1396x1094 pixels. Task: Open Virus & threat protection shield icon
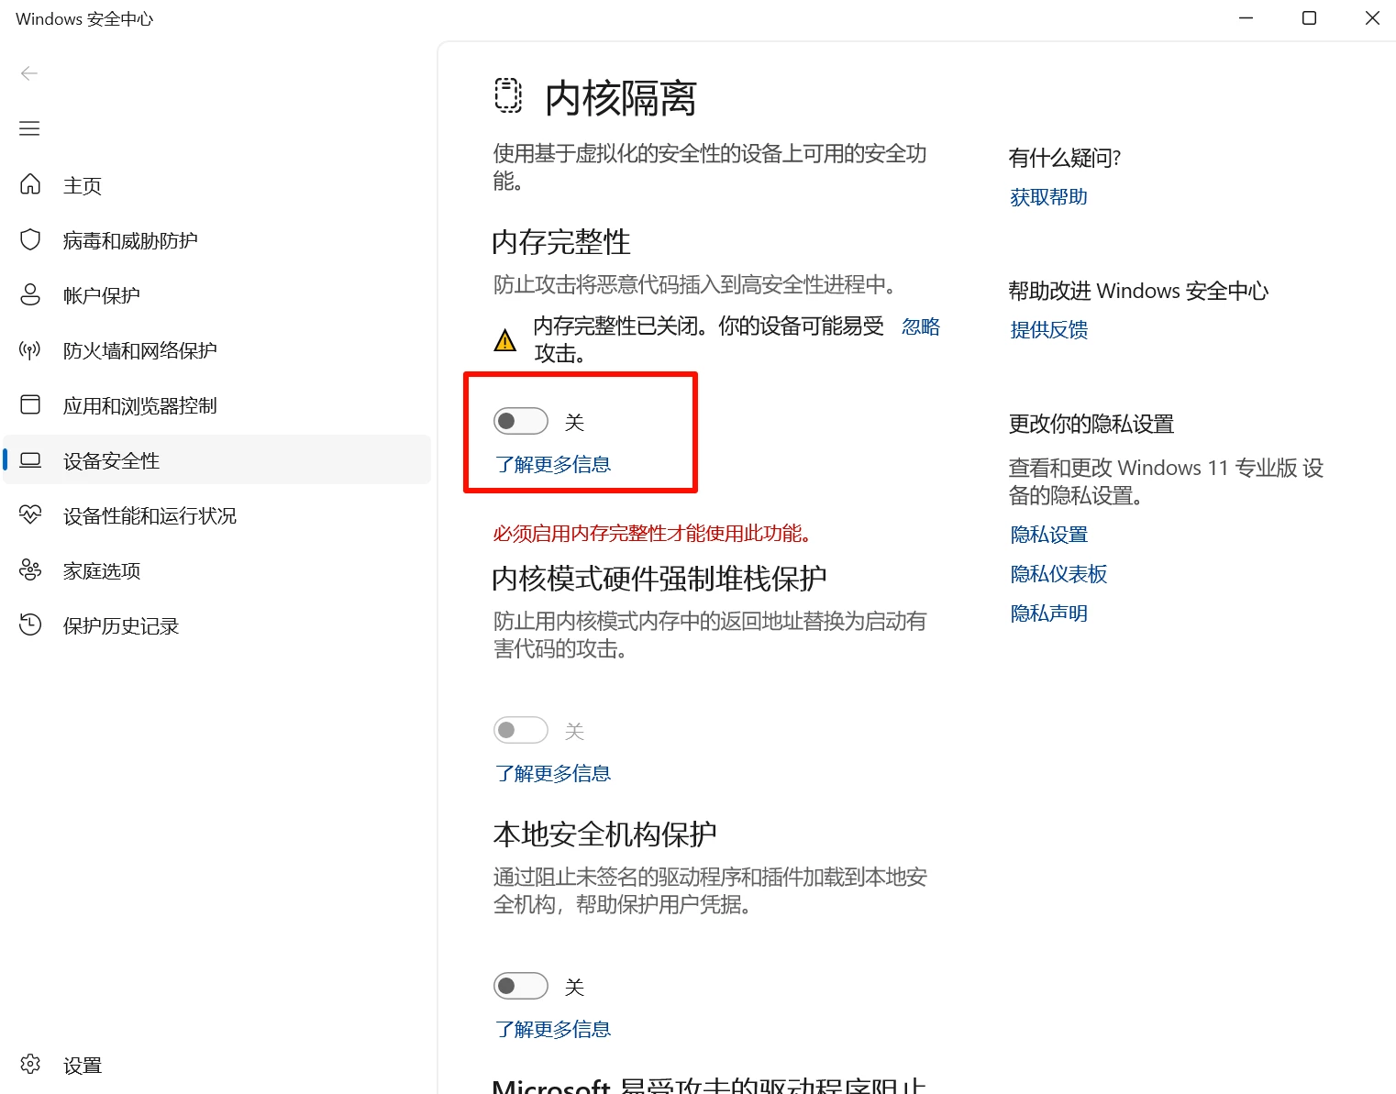[30, 240]
